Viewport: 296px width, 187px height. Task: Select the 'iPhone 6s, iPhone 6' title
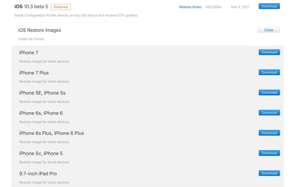[41, 113]
